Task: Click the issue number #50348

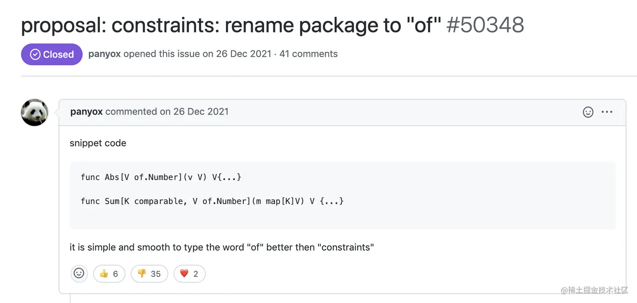Action: (x=485, y=25)
